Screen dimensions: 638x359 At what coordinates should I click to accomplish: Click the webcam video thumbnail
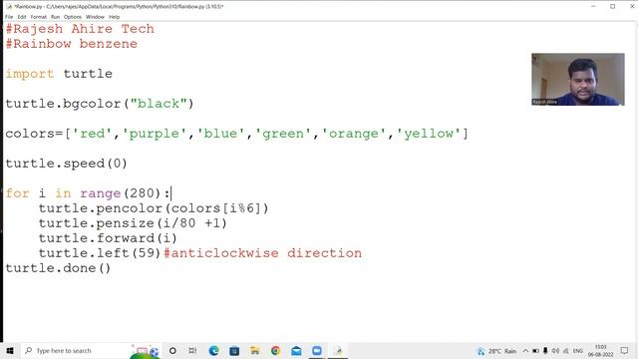click(x=578, y=80)
